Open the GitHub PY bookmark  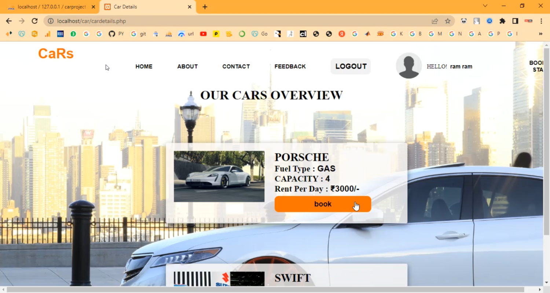click(x=116, y=34)
